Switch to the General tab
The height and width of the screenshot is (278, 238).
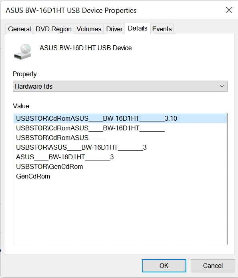coord(20,29)
